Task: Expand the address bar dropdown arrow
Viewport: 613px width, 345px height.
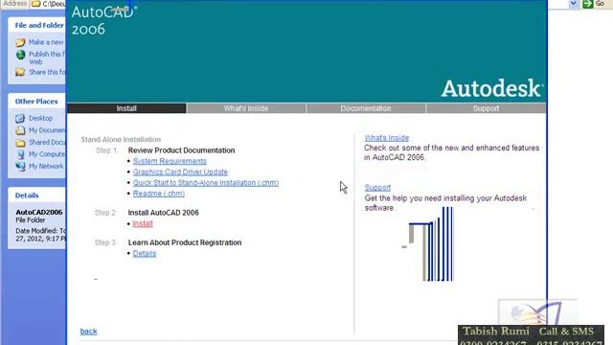Action: (x=573, y=4)
